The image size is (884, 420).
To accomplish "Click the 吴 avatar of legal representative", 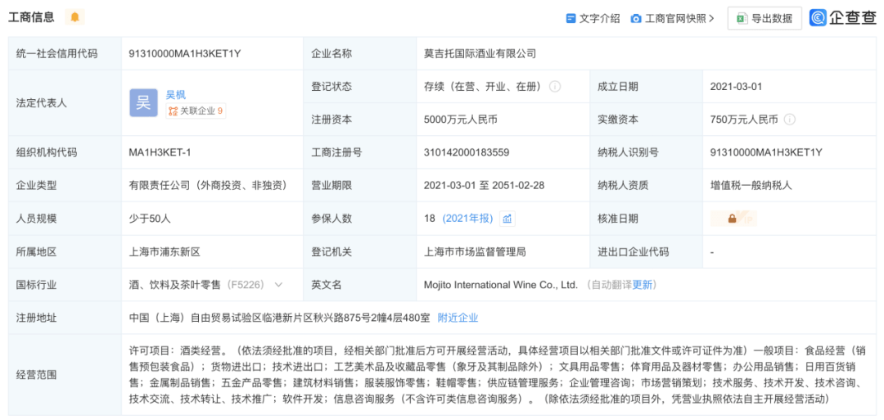I will coord(143,102).
